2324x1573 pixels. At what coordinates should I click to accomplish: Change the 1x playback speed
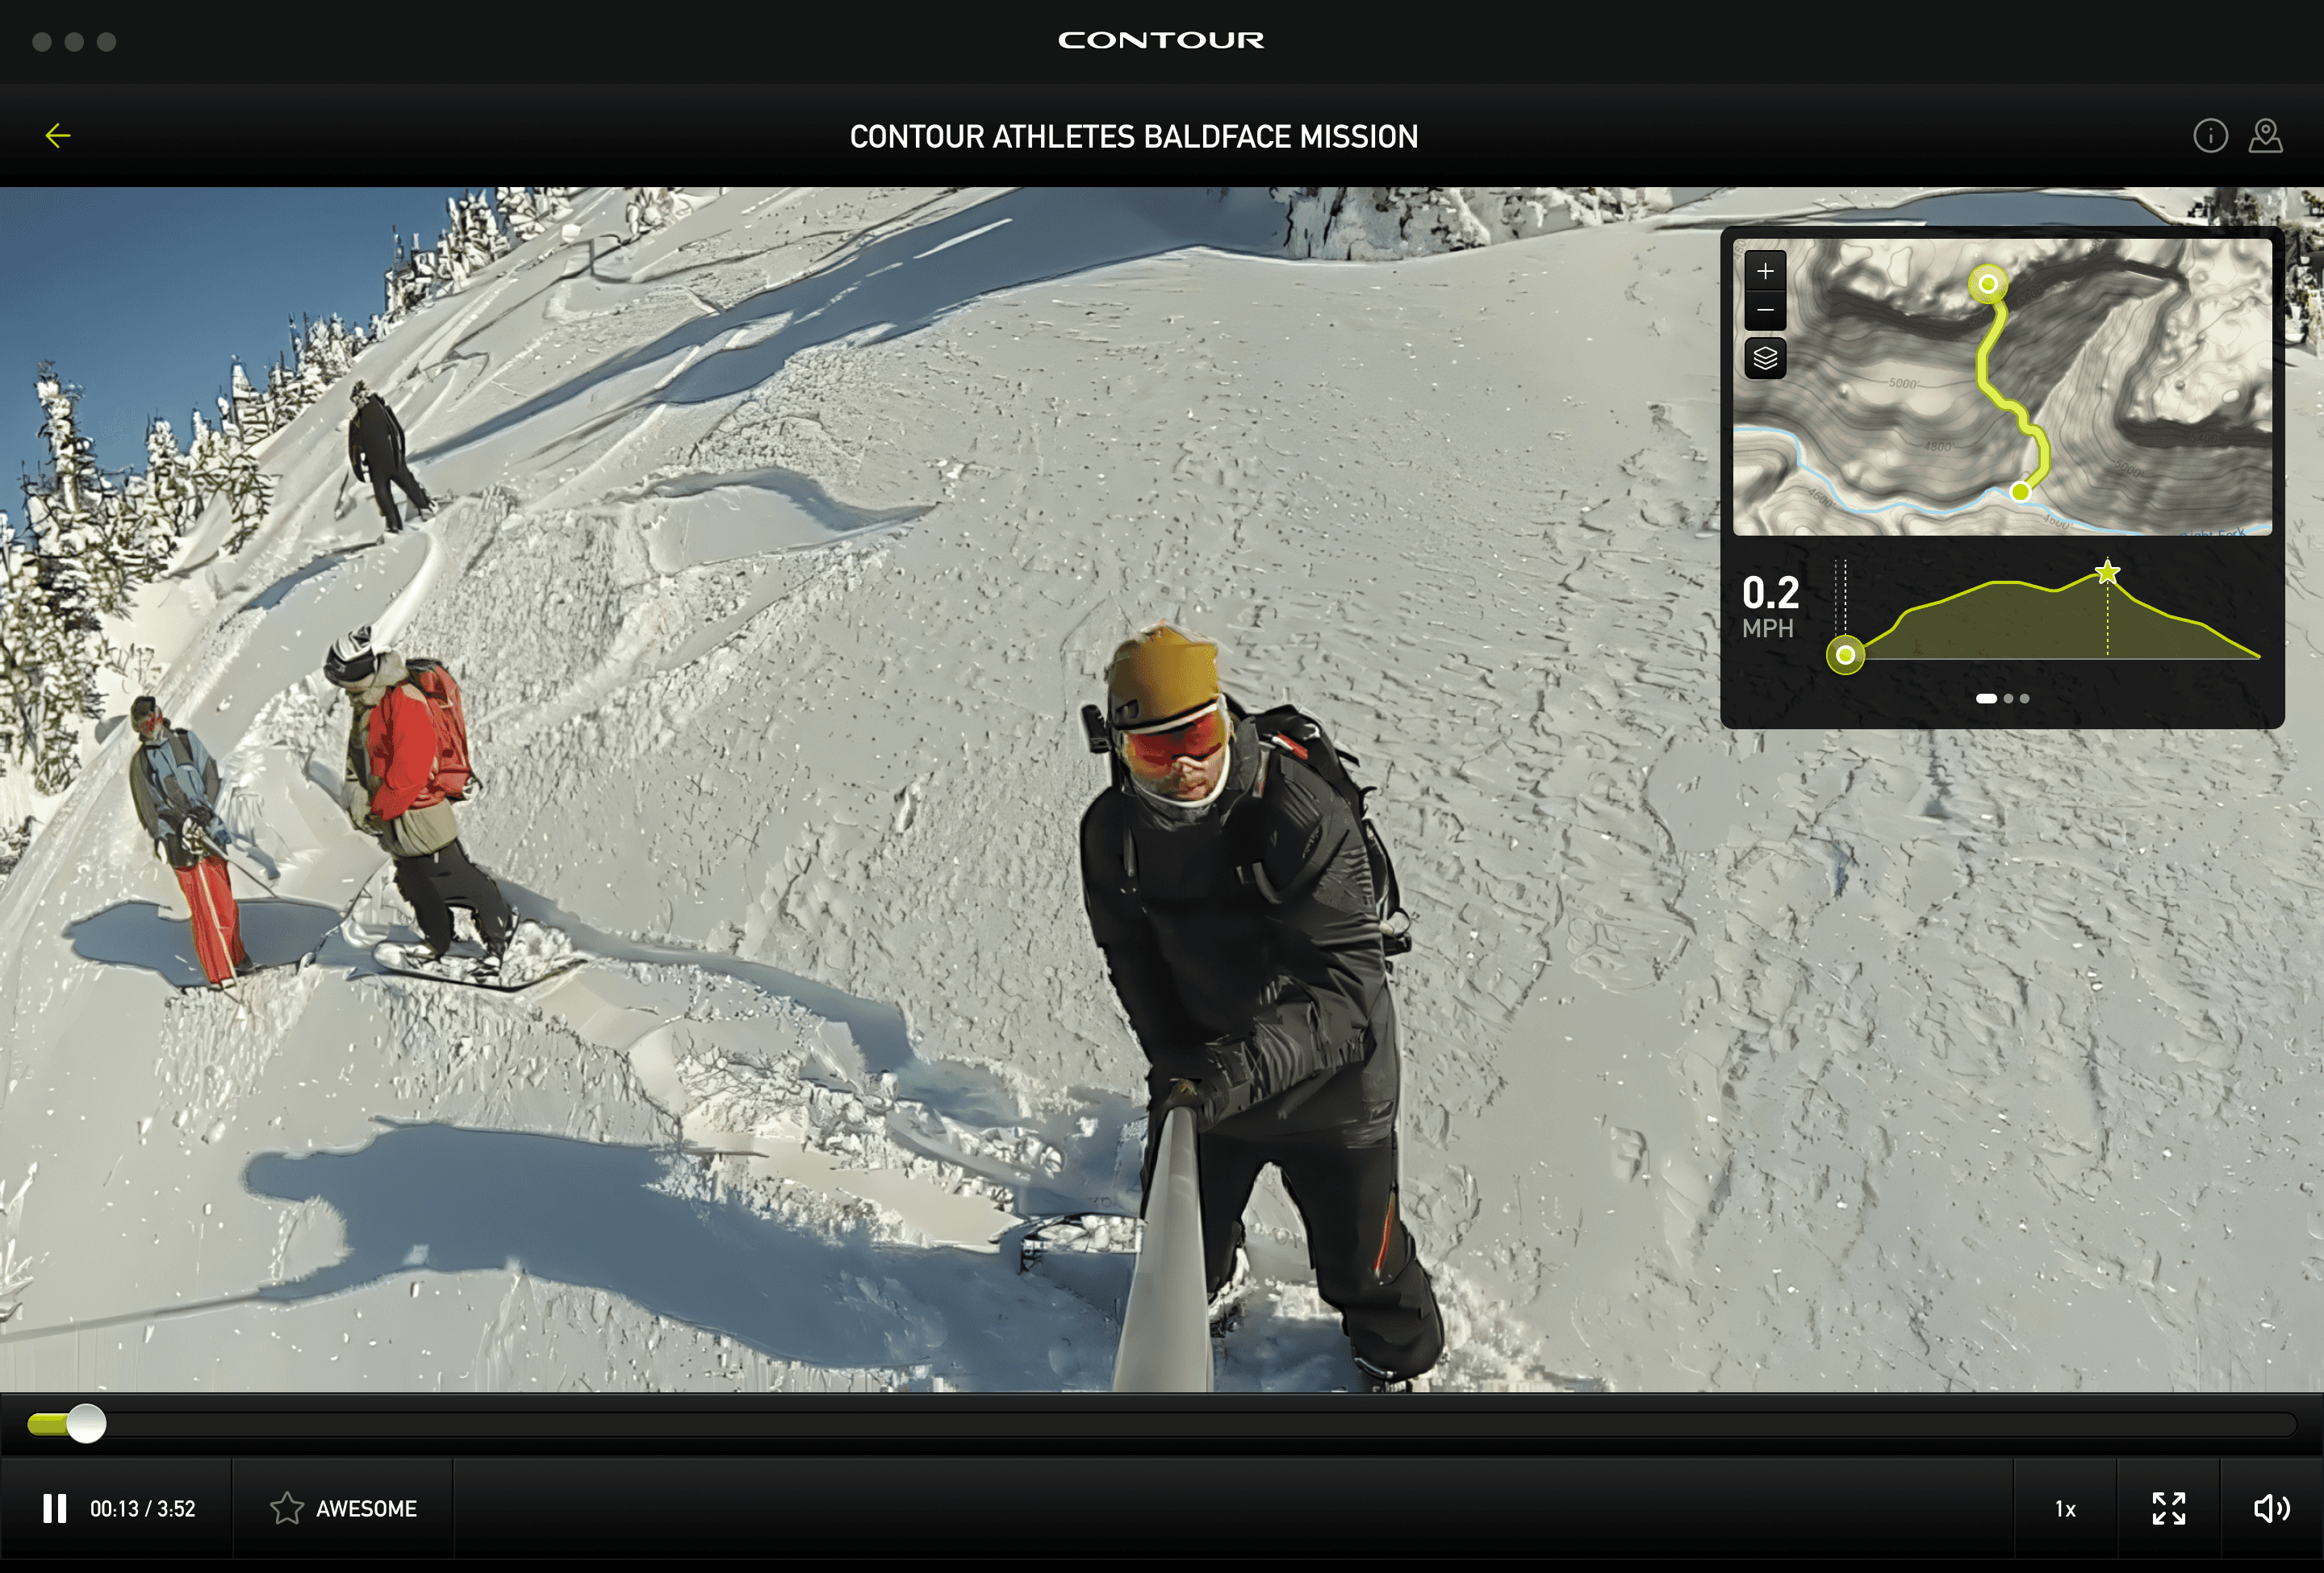click(x=2065, y=1509)
